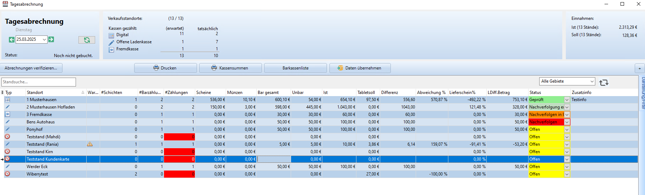Click Abrechnungen verifizieren button

pos(31,68)
